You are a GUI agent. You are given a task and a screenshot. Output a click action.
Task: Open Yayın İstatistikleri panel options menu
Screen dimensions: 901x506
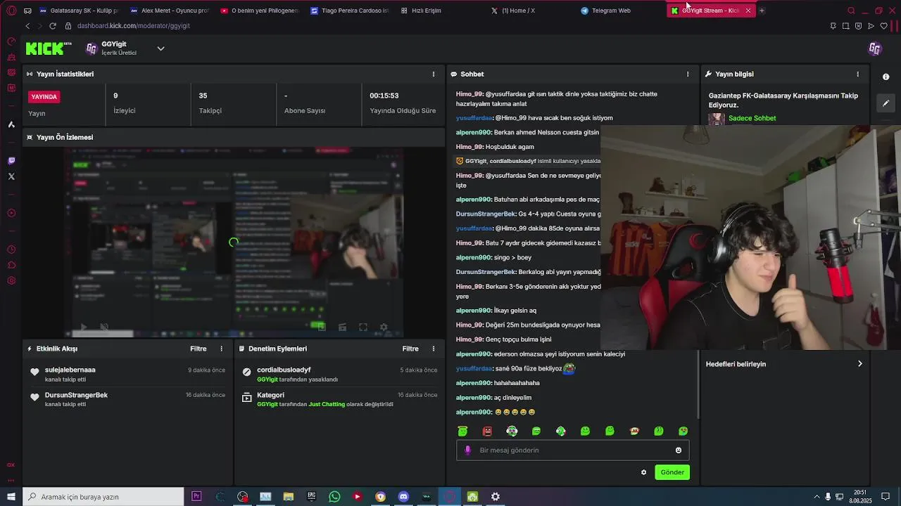pyautogui.click(x=434, y=74)
